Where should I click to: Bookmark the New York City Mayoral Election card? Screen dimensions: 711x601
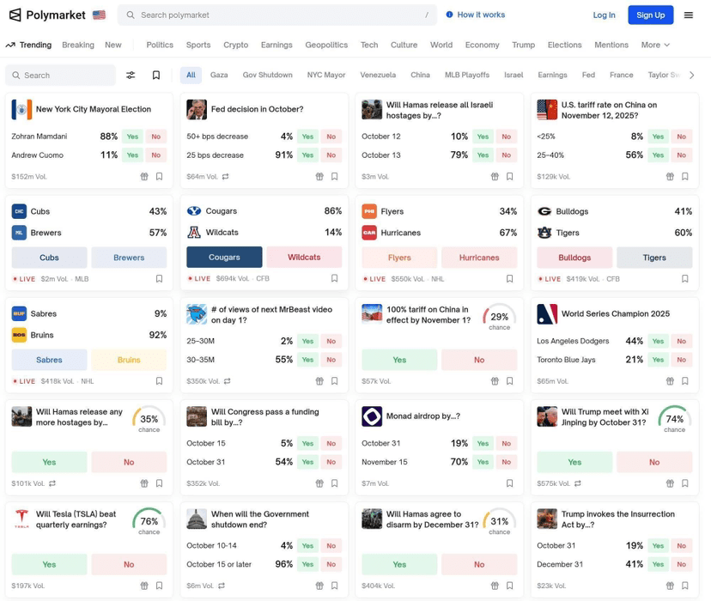point(159,176)
